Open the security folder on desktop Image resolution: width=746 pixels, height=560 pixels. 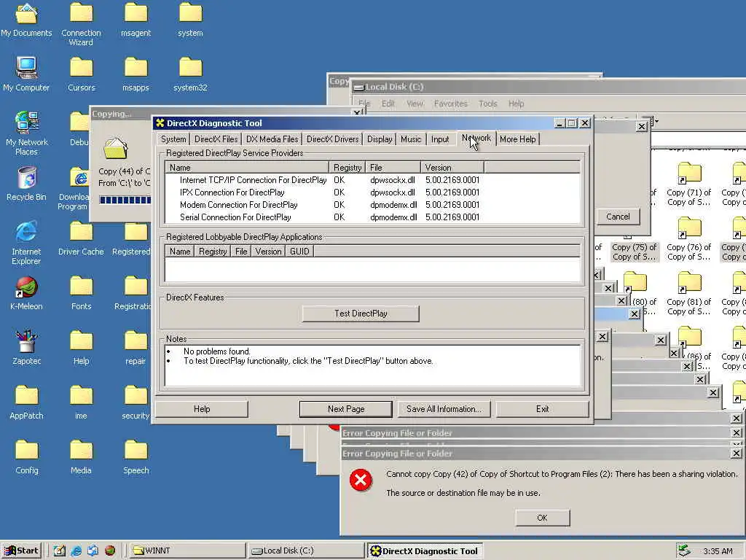pyautogui.click(x=136, y=402)
